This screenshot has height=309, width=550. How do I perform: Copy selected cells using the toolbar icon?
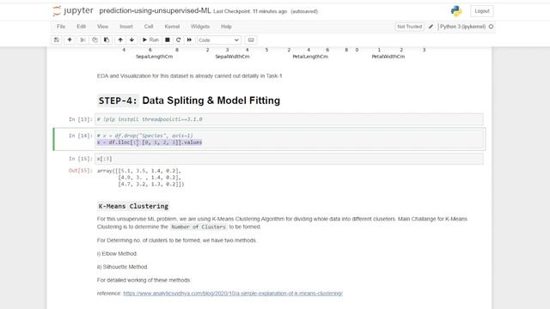95,40
